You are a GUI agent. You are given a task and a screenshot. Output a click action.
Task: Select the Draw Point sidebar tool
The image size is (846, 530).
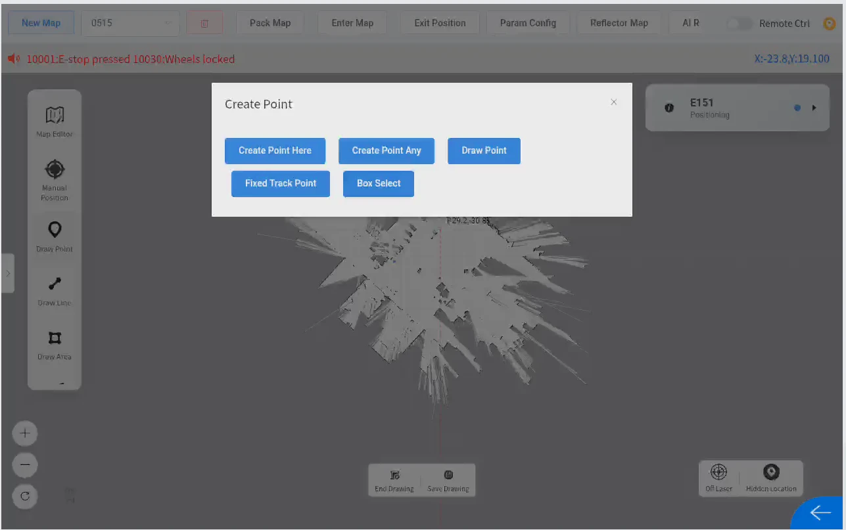point(55,237)
